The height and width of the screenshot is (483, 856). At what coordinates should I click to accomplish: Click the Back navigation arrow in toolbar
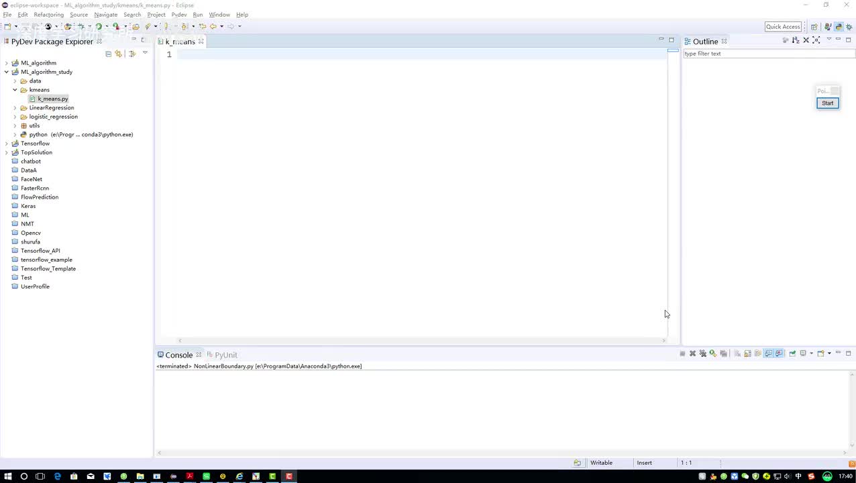click(213, 27)
